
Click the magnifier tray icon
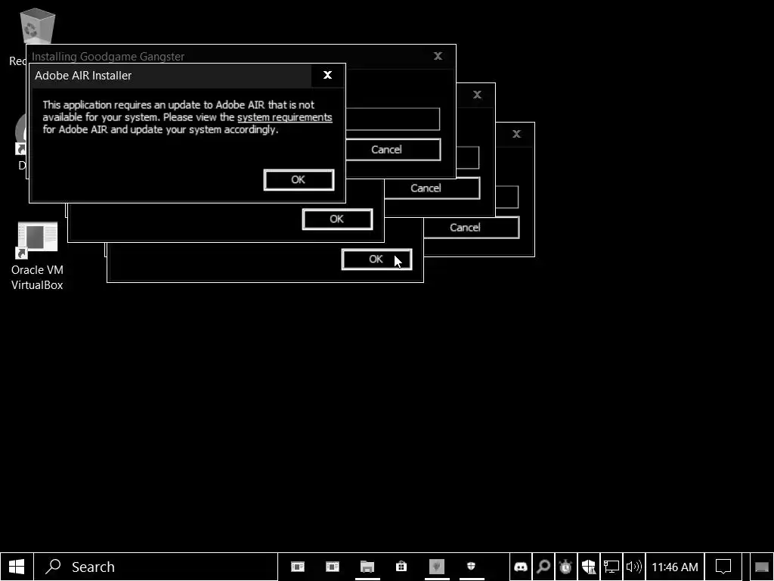pos(543,567)
